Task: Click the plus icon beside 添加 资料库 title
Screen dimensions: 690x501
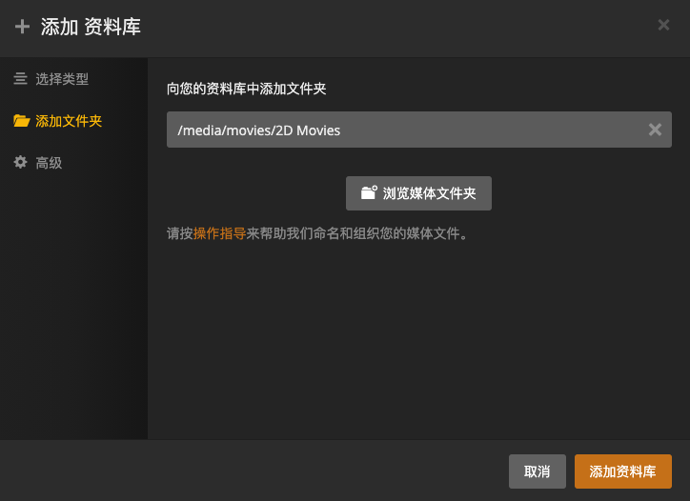Action: pyautogui.click(x=22, y=27)
